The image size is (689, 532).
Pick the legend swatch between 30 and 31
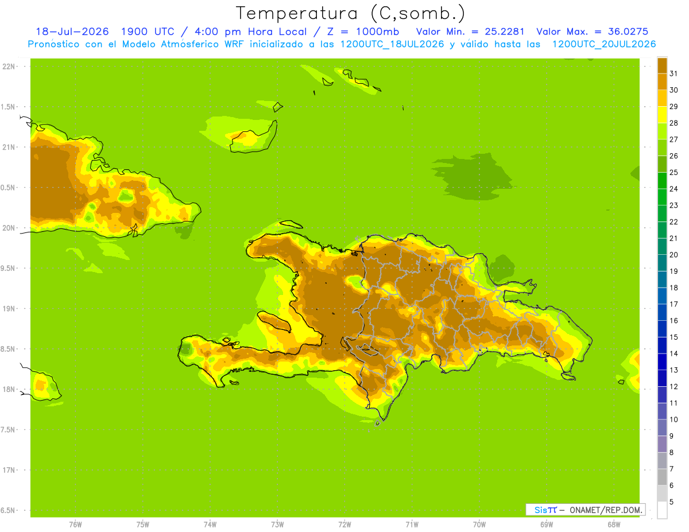(662, 81)
